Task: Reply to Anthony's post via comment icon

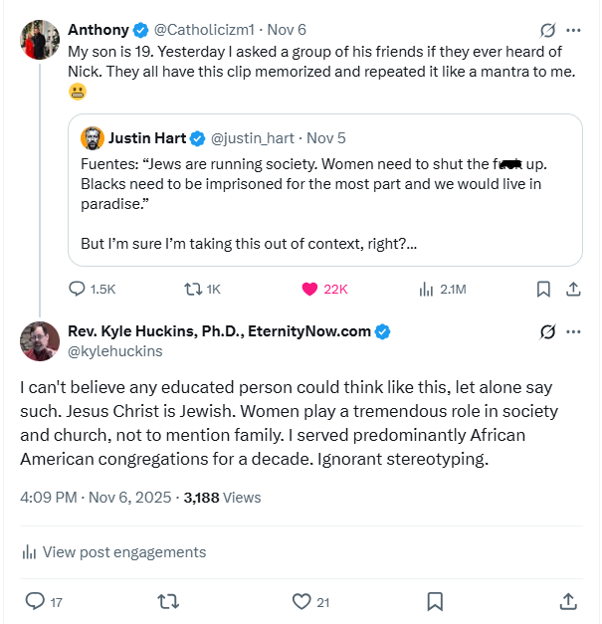Action: [x=78, y=289]
